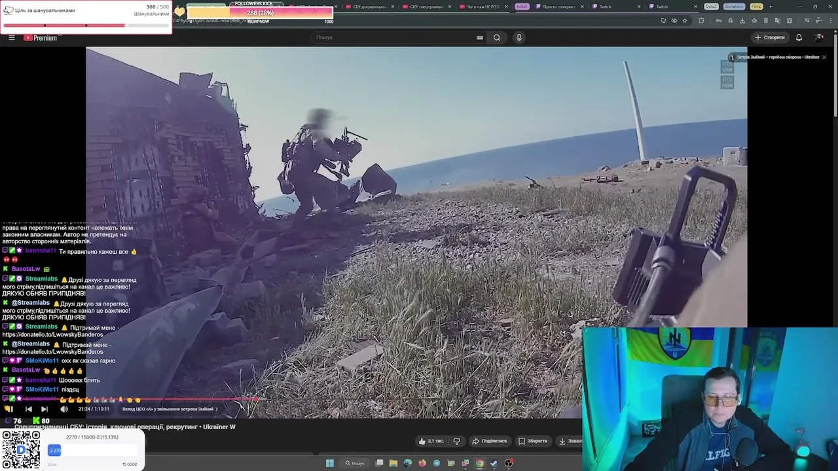Pause the video with play/pause control
This screenshot has height=471, width=838.
point(9,409)
